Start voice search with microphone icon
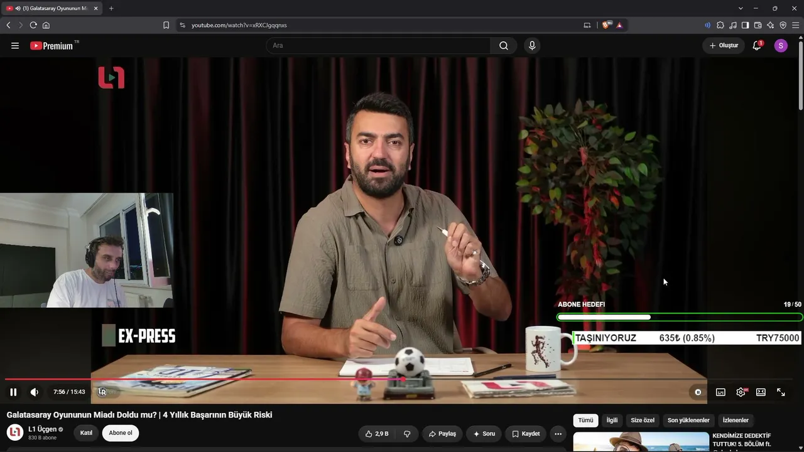804x452 pixels. click(x=532, y=45)
